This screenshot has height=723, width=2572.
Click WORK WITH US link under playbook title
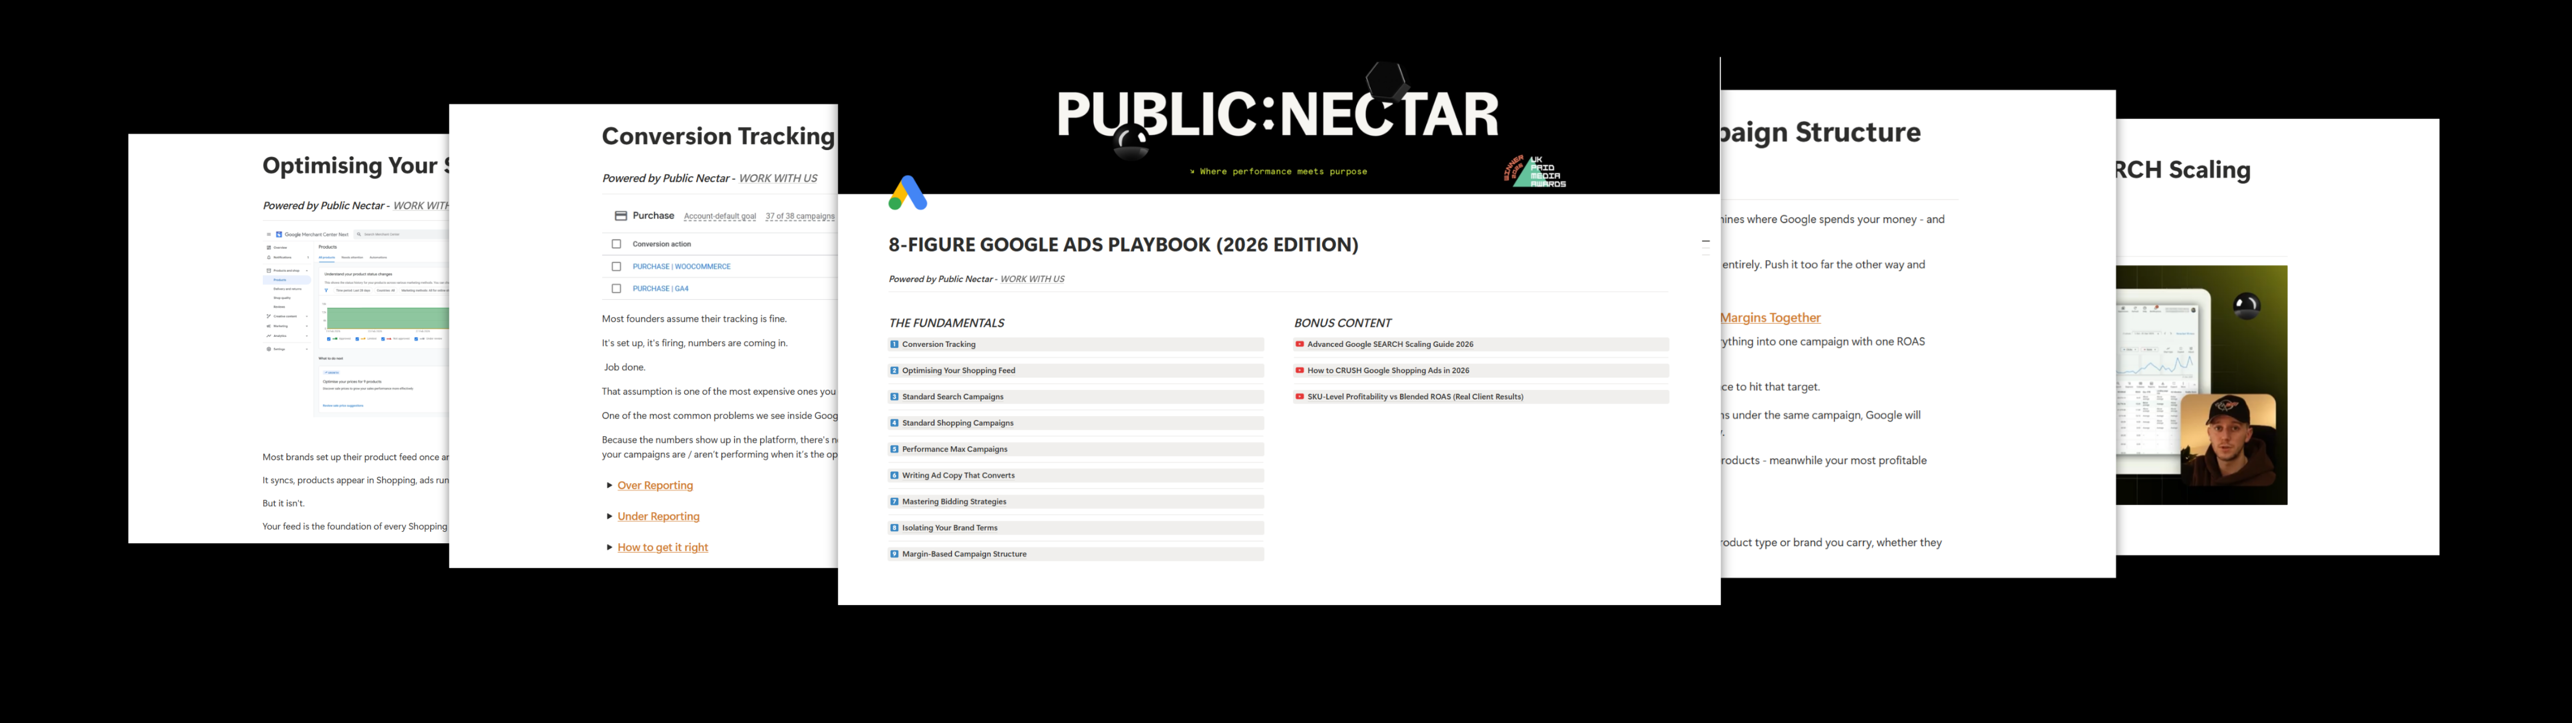coord(1031,280)
